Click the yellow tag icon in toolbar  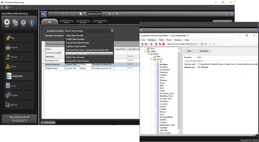(109, 14)
